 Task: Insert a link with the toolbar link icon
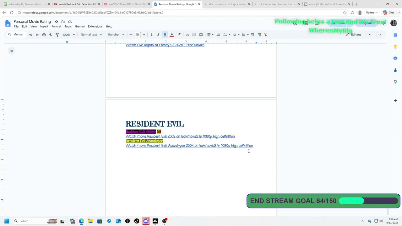tap(187, 35)
